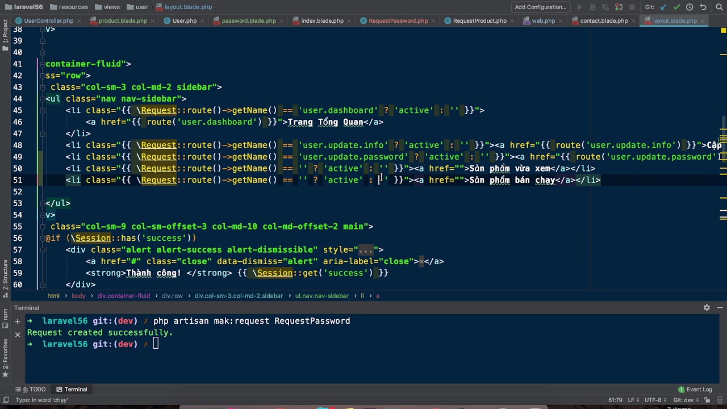727x409 pixels.
Task: Select ul.nav.nav-sidebar in code breadcrumb
Action: 322,296
